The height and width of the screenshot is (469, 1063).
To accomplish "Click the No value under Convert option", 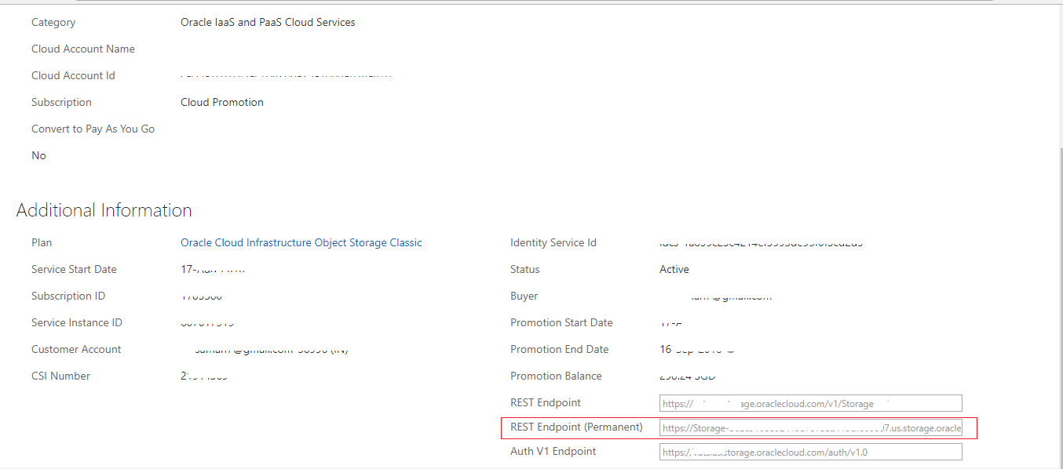I will coord(38,156).
